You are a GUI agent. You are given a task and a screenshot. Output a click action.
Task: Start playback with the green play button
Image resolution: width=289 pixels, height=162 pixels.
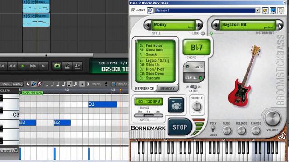coord(23,66)
